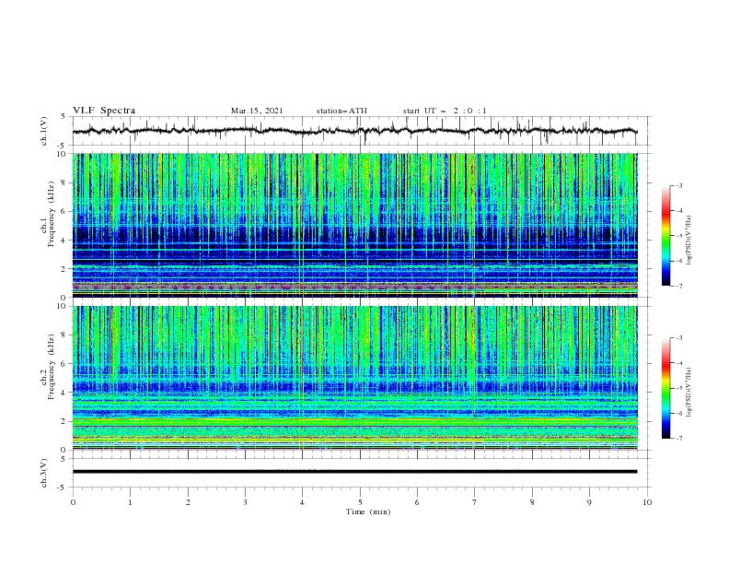Viewport: 729px width, 564px height.
Task: Click the 'ch.3(V)' axis label
Action: (44, 474)
